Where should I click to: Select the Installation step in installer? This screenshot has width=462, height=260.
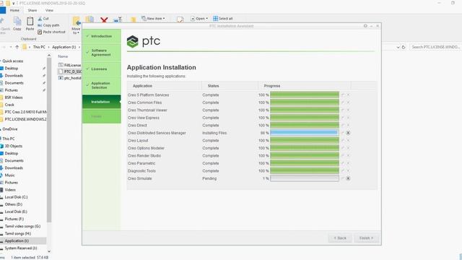pyautogui.click(x=101, y=102)
